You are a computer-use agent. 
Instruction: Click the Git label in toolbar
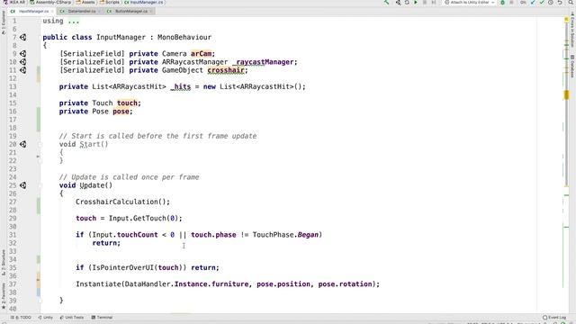coord(523,2)
